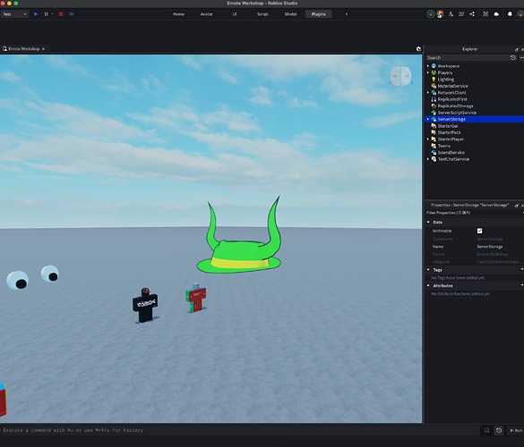
Task: Switch to the Avatar tab
Action: [207, 14]
